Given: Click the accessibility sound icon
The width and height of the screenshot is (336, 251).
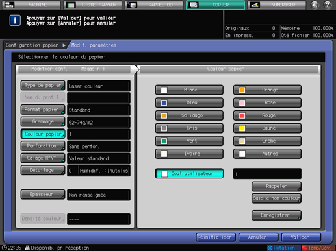Looking at the screenshot, I should pos(315,5).
